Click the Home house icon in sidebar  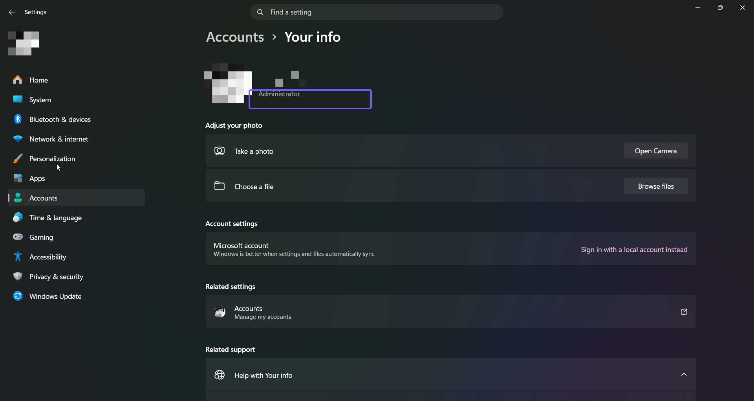[18, 80]
